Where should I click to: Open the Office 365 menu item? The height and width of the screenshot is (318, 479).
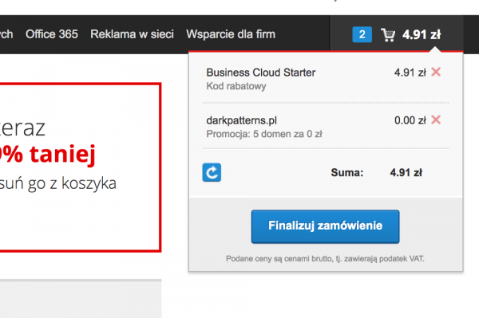(x=52, y=34)
